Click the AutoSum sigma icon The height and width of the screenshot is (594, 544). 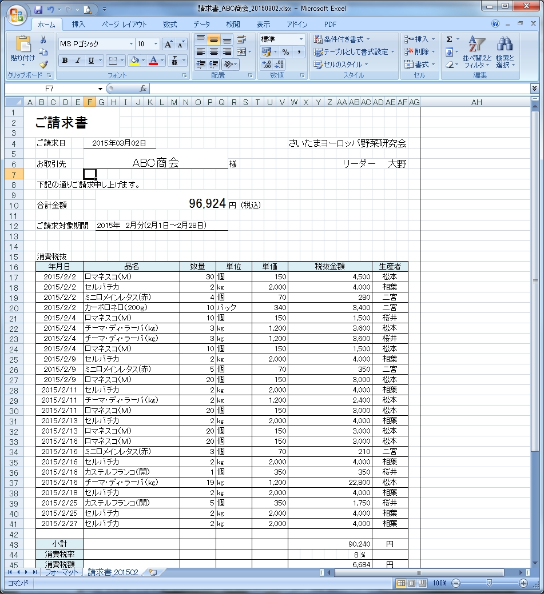(x=449, y=39)
